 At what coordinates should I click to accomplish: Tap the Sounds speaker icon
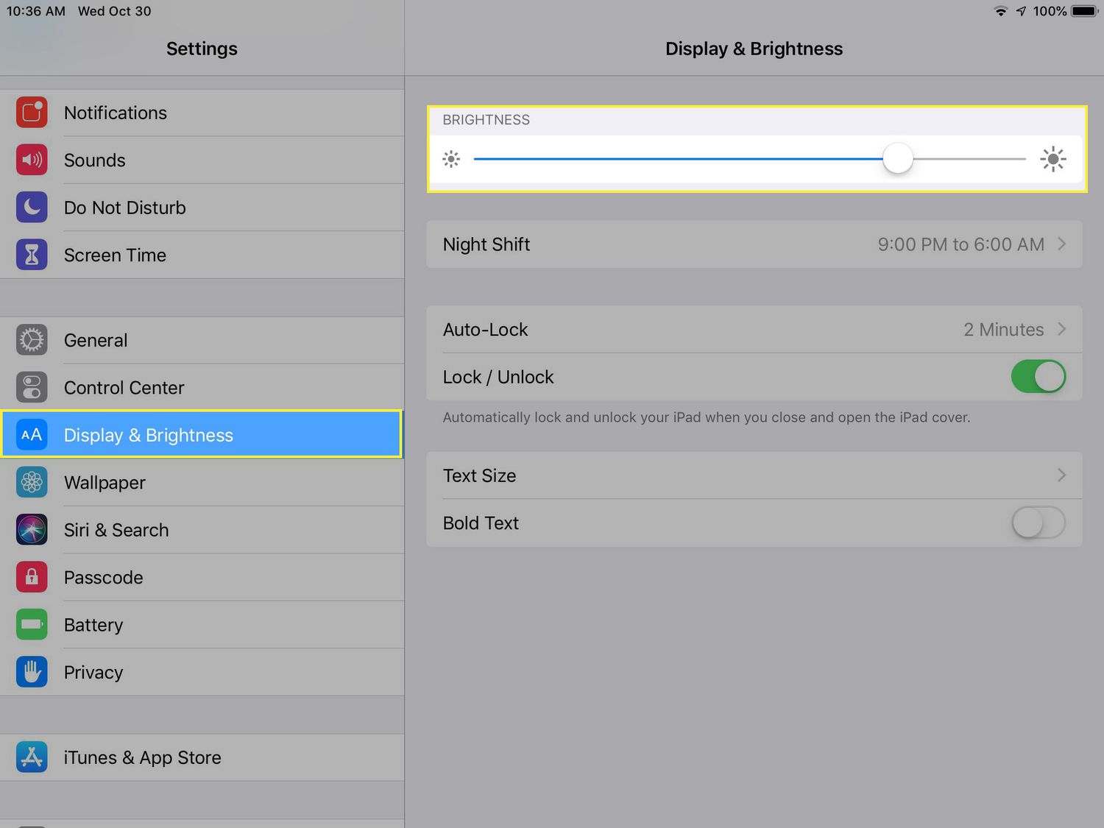[x=32, y=160]
